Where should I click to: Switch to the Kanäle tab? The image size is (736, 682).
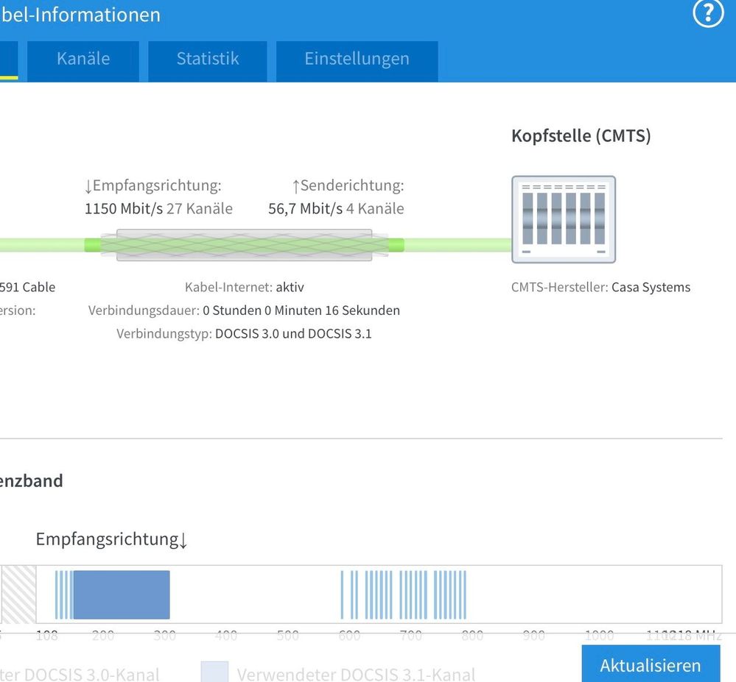pyautogui.click(x=83, y=61)
